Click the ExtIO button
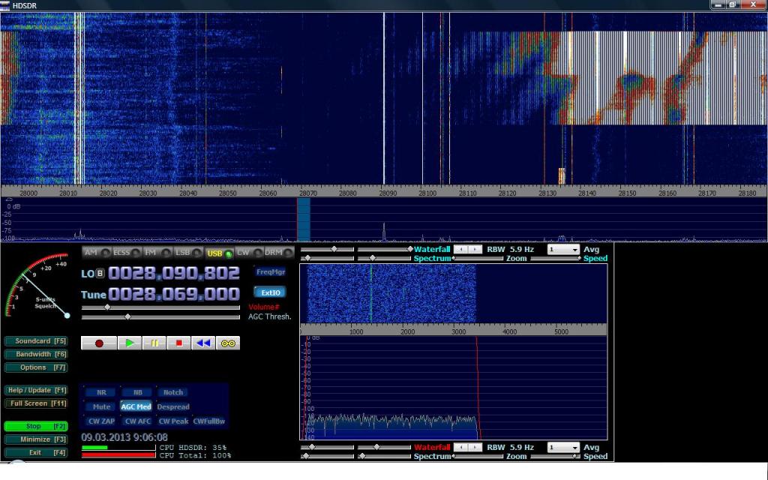This screenshot has width=768, height=480. click(x=270, y=292)
